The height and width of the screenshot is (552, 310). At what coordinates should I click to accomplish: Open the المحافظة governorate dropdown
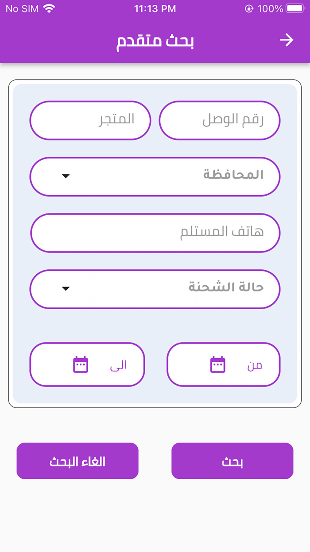(x=155, y=176)
